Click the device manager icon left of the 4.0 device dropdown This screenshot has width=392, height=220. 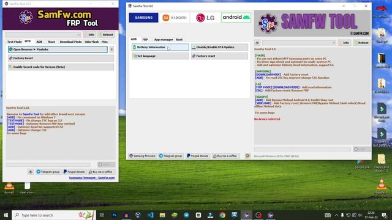tap(257, 43)
